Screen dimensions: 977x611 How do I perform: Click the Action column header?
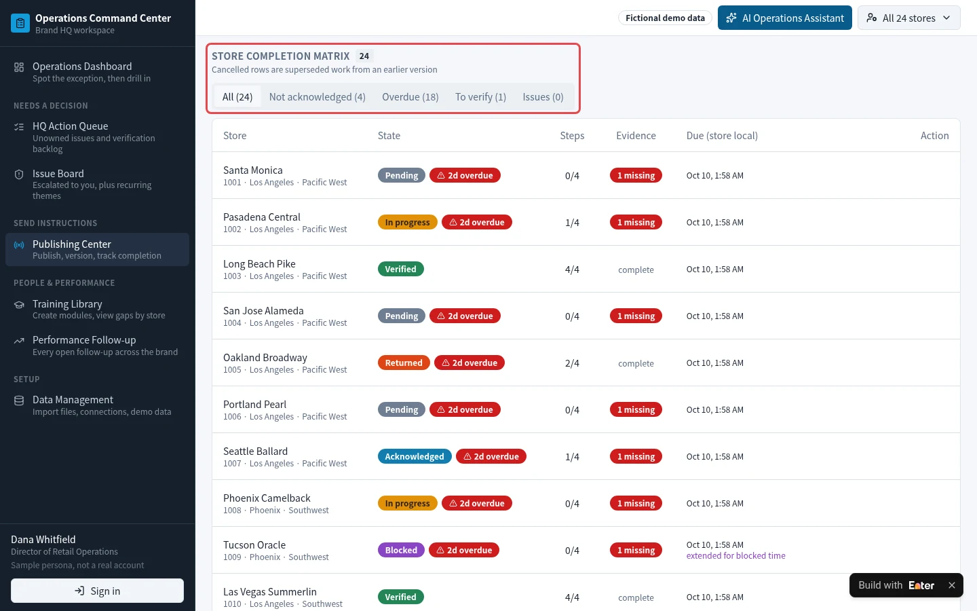coord(934,136)
